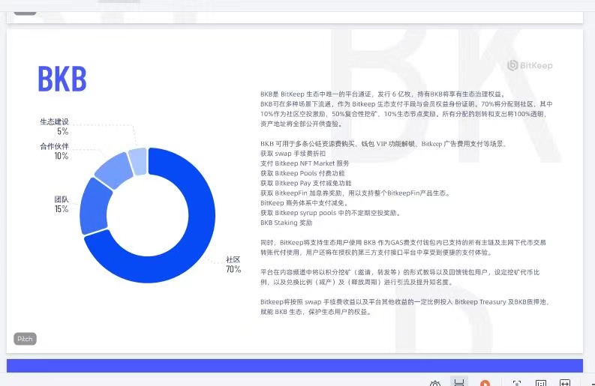This screenshot has width=595, height=386.
Task: Click the line 获取 Bitkeep Pools 付费功能
Action: tap(302, 173)
